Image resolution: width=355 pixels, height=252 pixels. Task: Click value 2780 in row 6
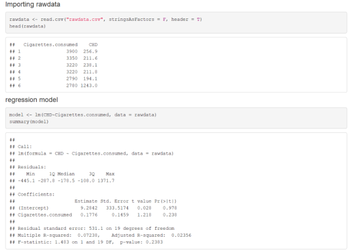pos(72,85)
